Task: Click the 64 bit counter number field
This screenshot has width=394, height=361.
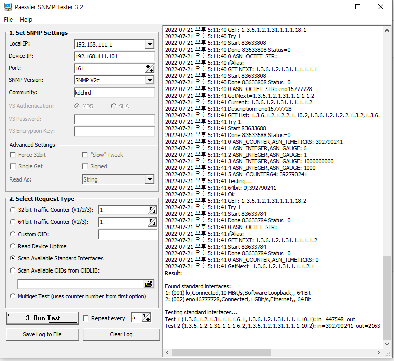Action: click(123, 222)
